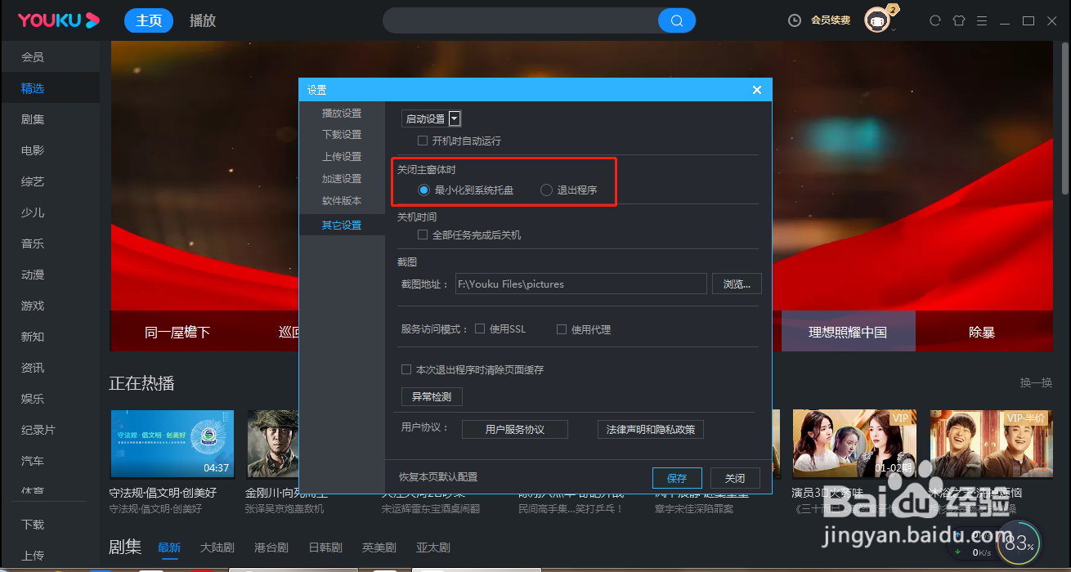
Task: Open user avatar profile
Action: click(x=877, y=20)
